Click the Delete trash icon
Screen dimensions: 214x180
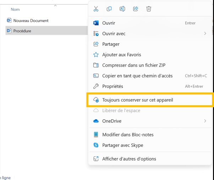click(149, 9)
